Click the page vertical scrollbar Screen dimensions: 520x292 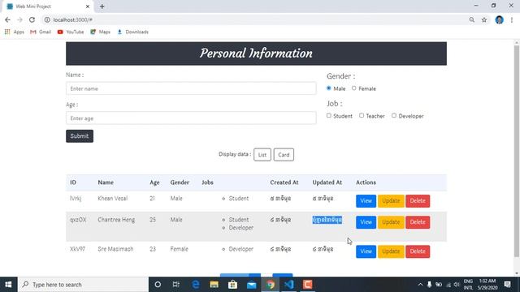click(x=517, y=151)
